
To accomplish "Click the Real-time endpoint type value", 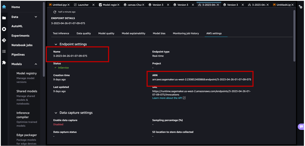I will tap(158, 56).
